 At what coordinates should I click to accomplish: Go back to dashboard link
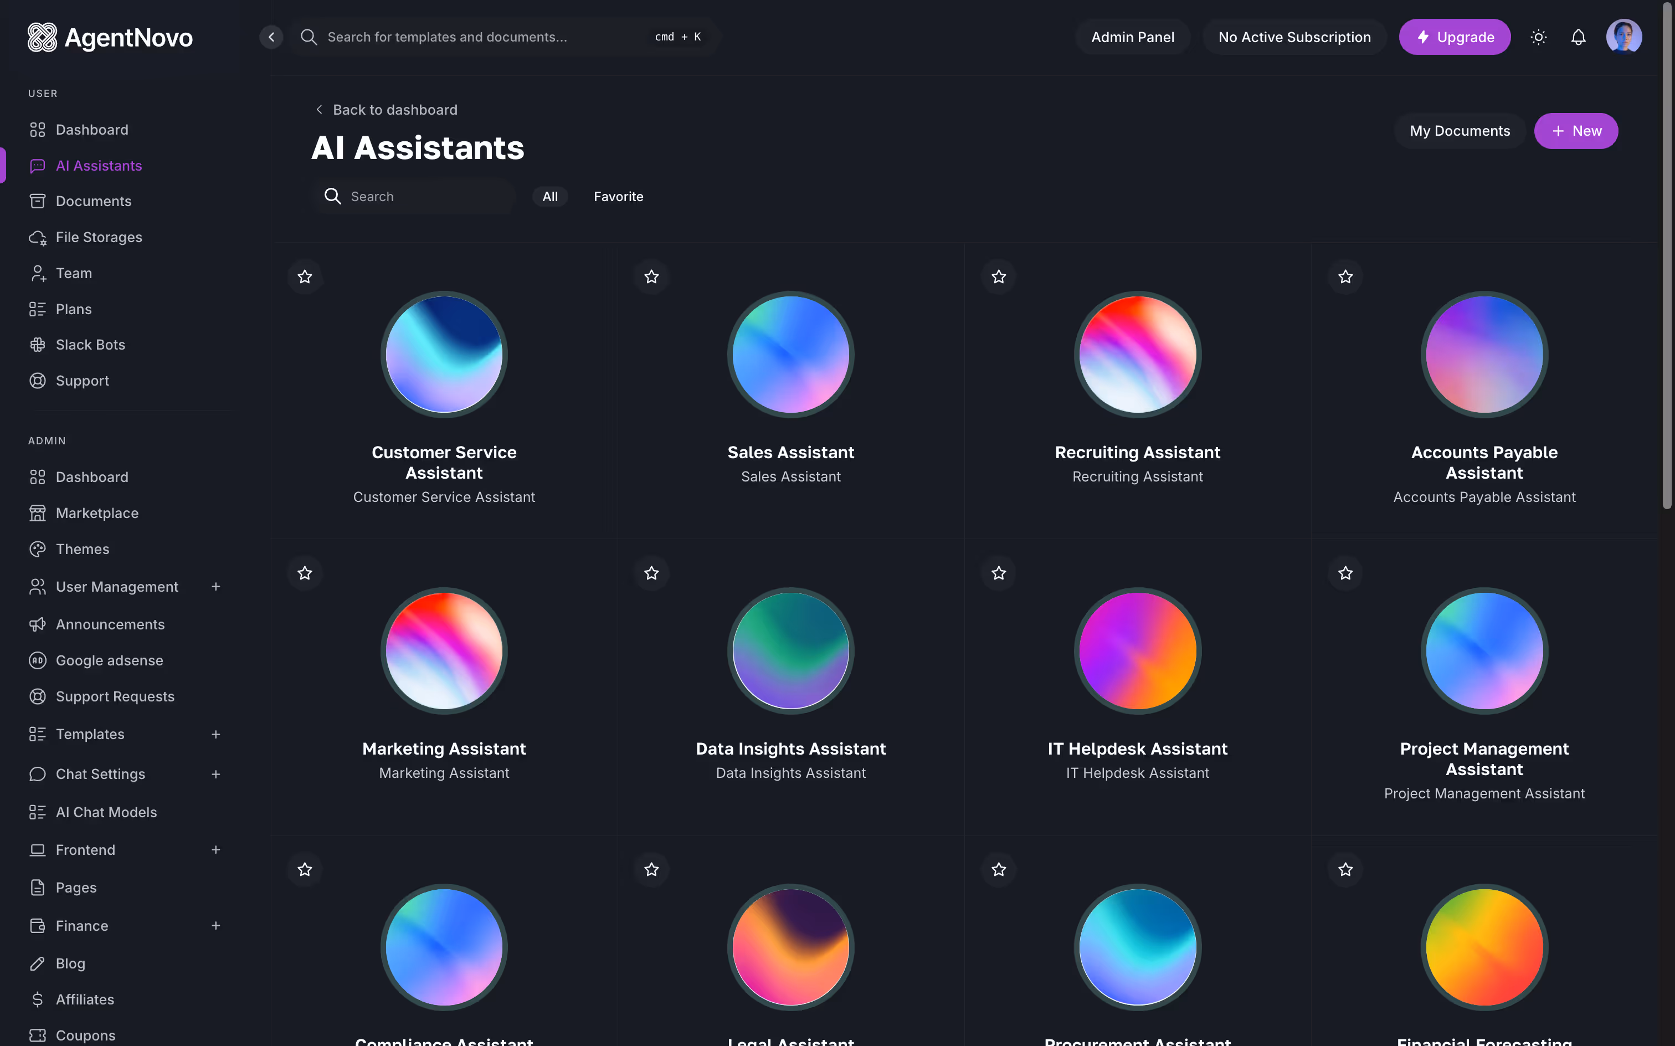(386, 110)
